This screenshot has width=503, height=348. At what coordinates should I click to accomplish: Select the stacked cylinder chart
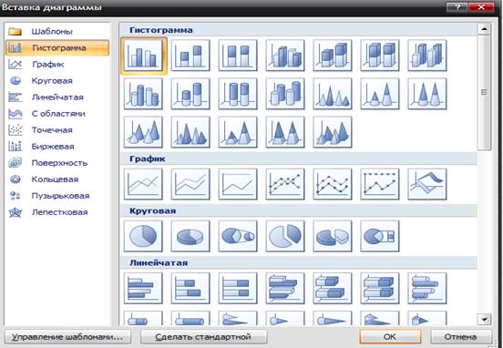pos(190,94)
